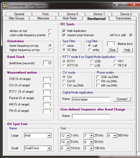The width and height of the screenshot is (140, 158).
Task: Open the Transverters tab
Action: coord(123,18)
